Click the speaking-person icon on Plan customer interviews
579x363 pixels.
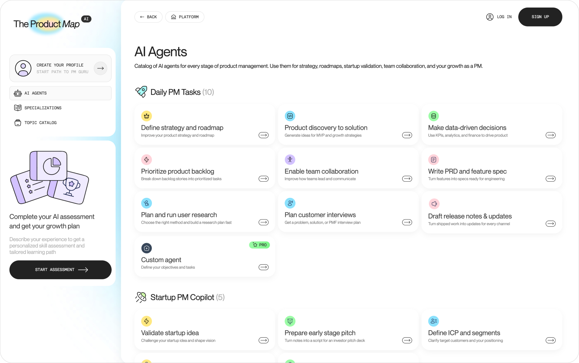coord(290,203)
